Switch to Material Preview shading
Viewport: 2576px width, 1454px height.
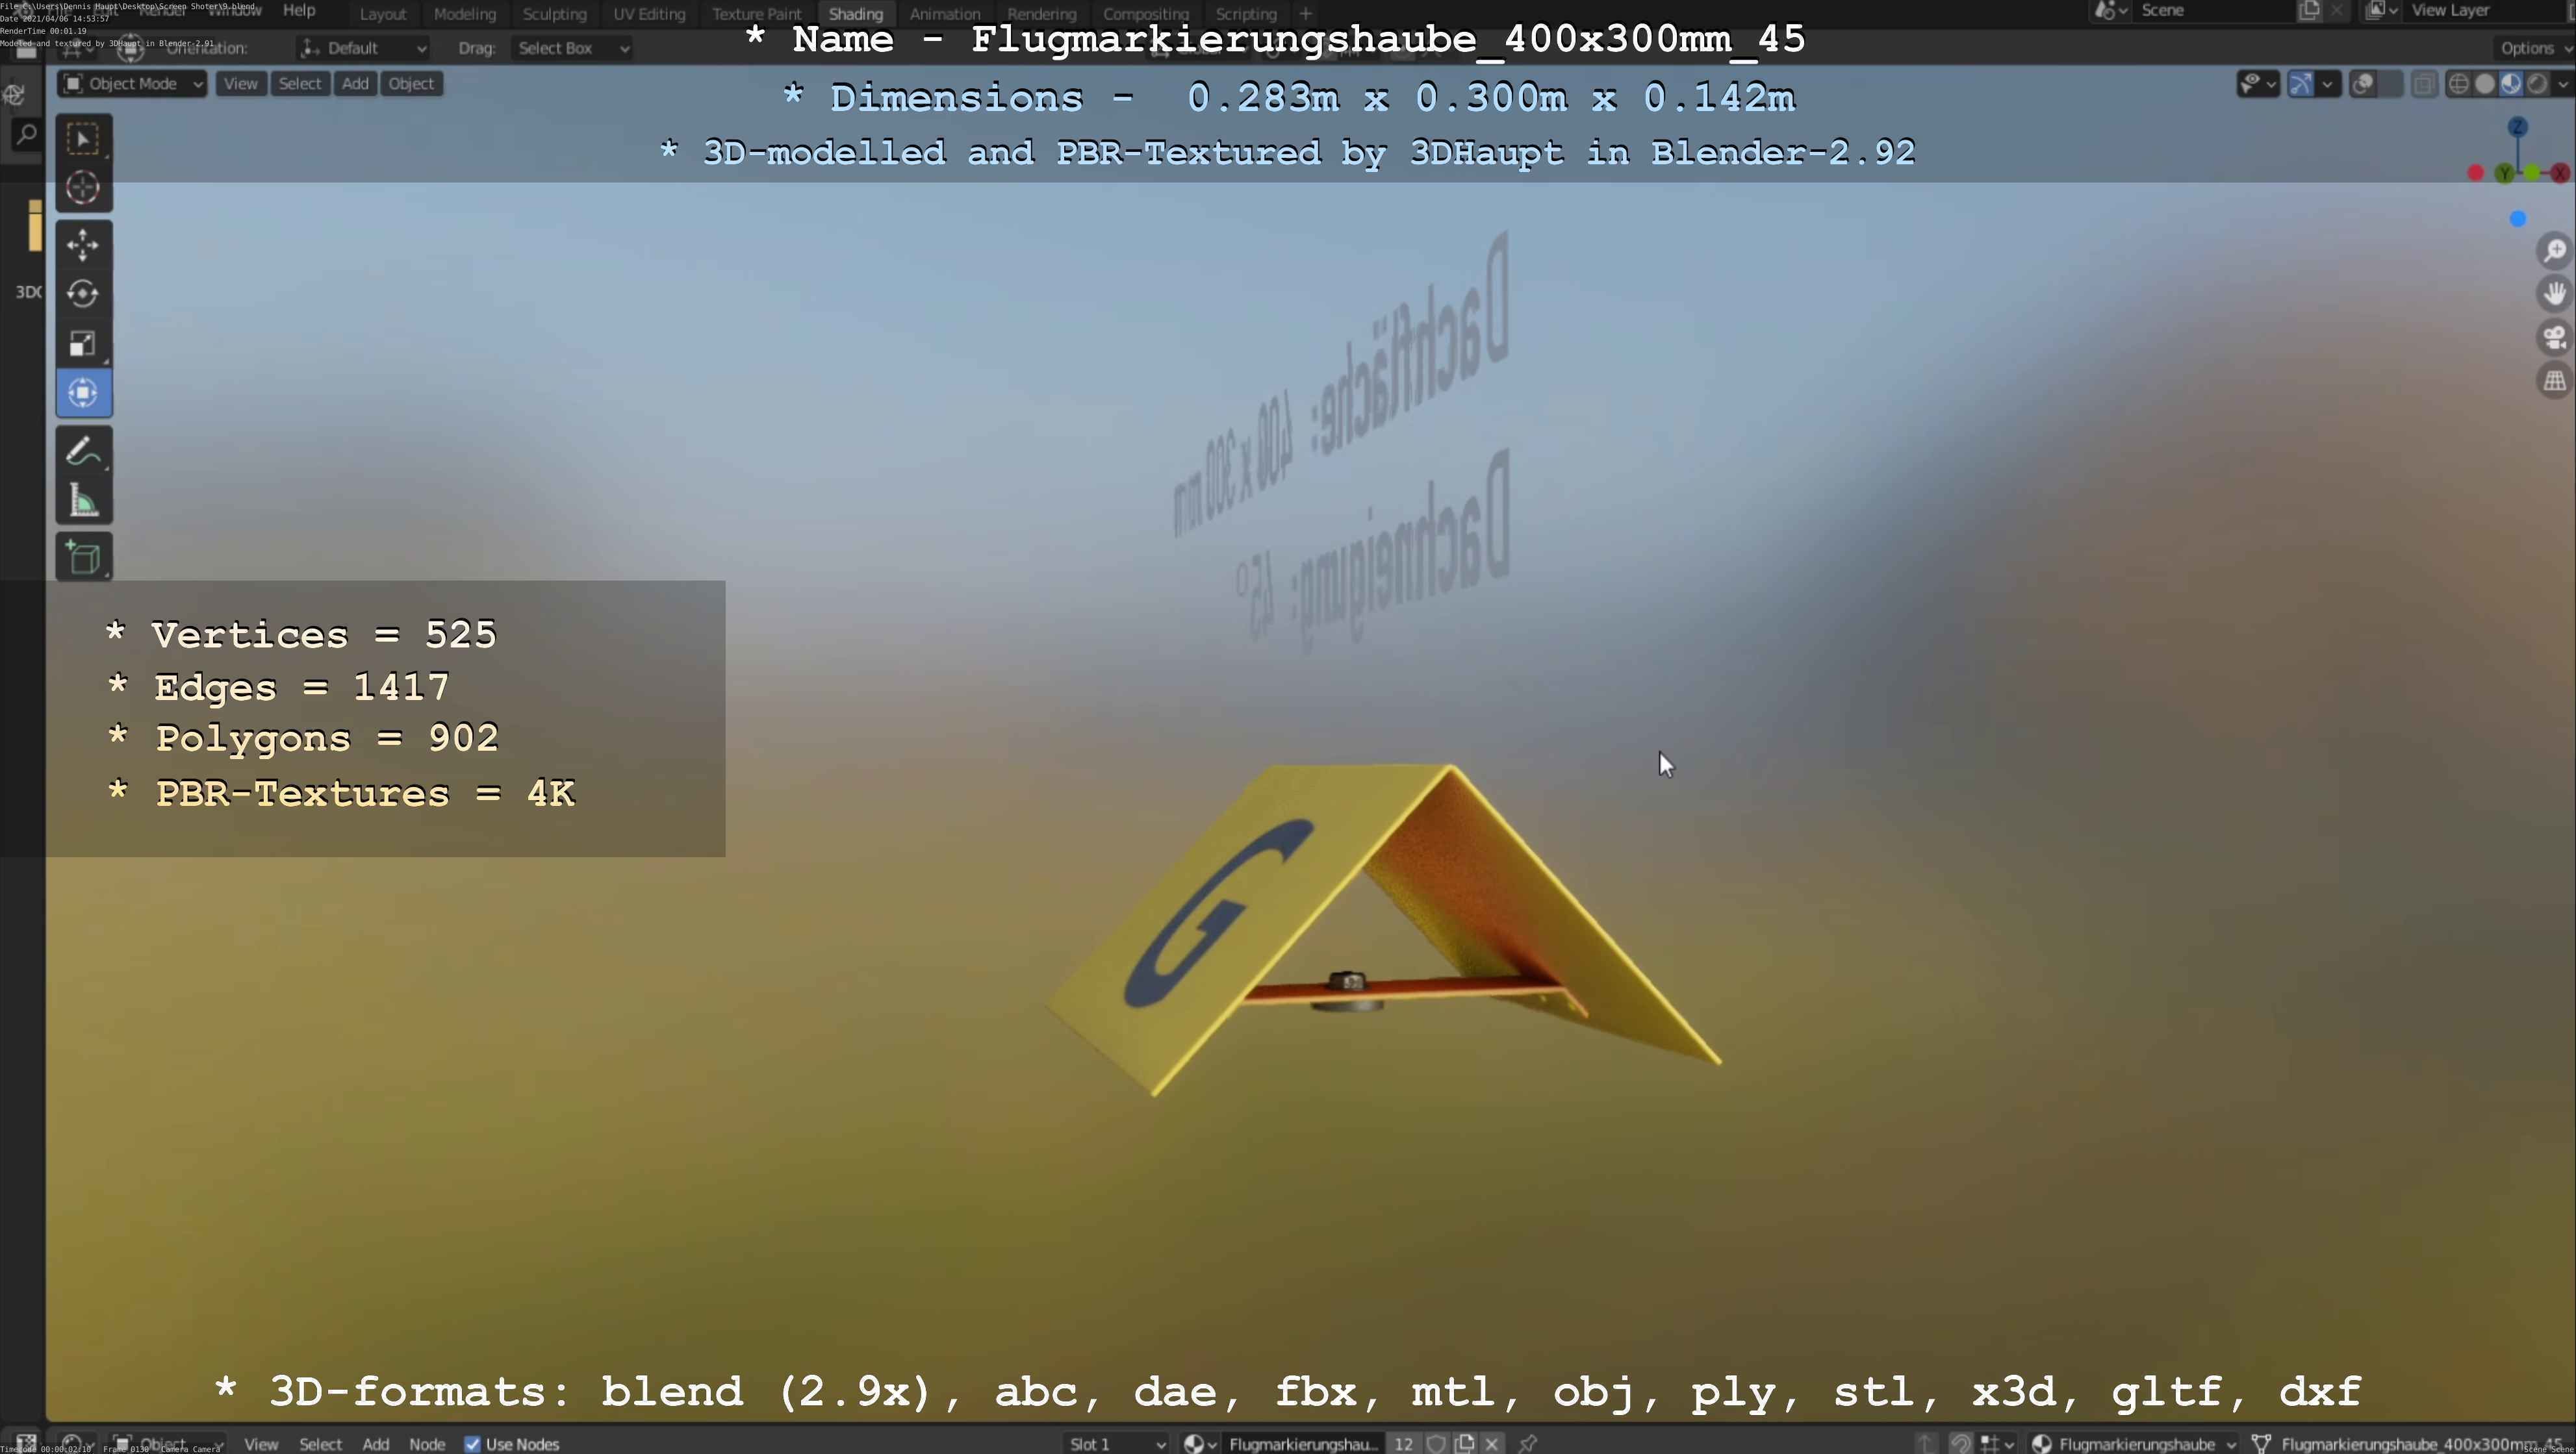(x=2511, y=84)
